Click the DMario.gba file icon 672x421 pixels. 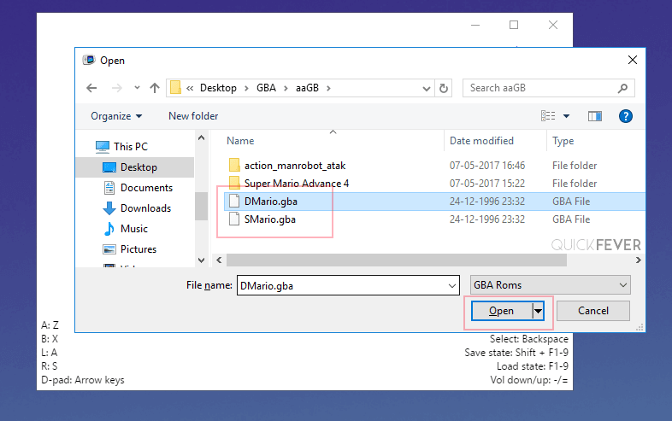(234, 201)
